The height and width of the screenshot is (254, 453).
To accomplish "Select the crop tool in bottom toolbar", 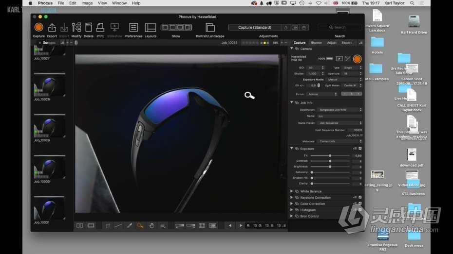I will (107, 225).
